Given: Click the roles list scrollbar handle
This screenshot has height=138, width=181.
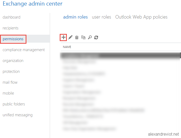Looking at the screenshot, I should 180,55.
